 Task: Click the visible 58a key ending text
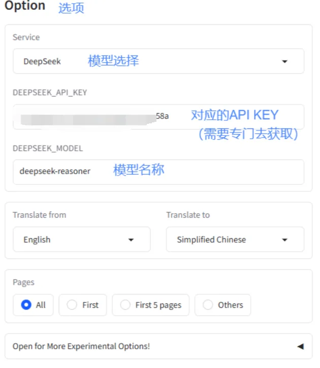click(163, 116)
